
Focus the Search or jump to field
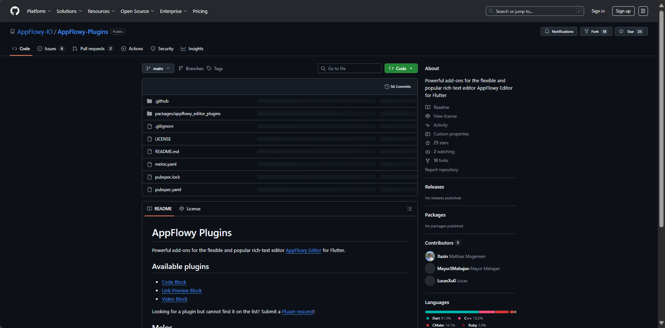(535, 11)
